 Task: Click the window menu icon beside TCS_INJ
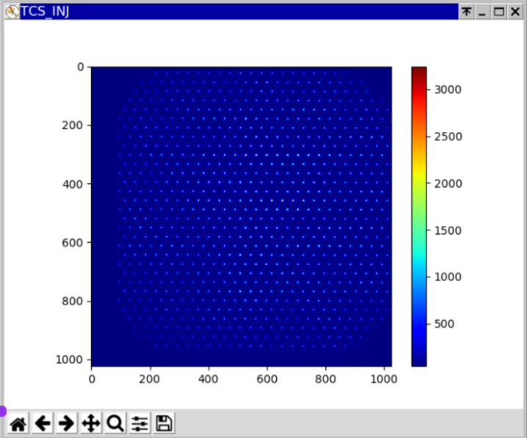(x=12, y=12)
